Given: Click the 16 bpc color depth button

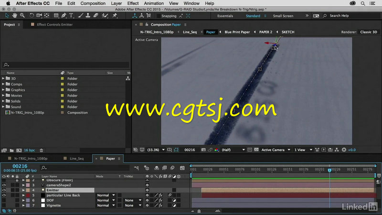Looking at the screenshot, I should [29, 150].
